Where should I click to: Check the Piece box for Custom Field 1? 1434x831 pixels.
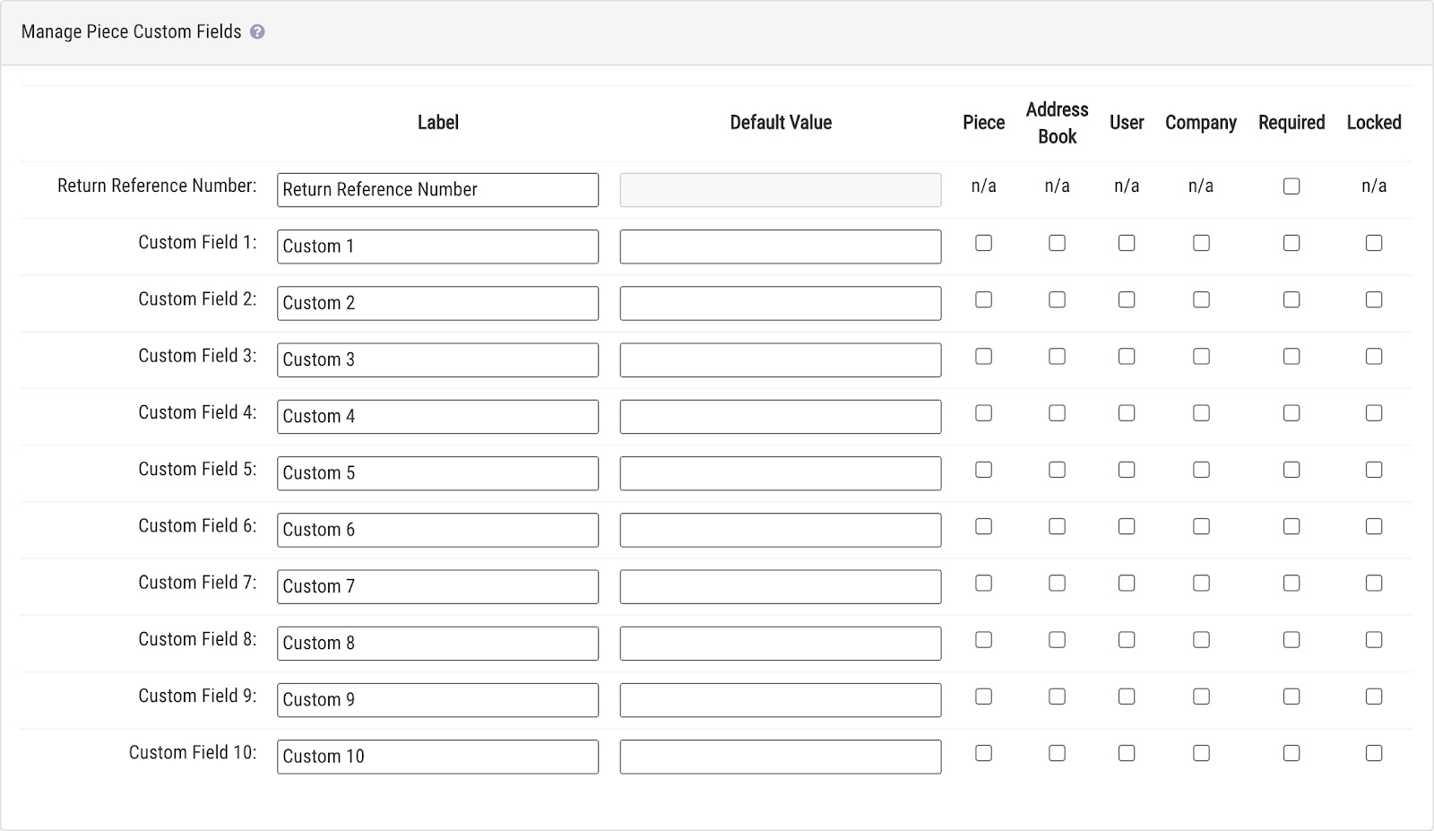(983, 243)
